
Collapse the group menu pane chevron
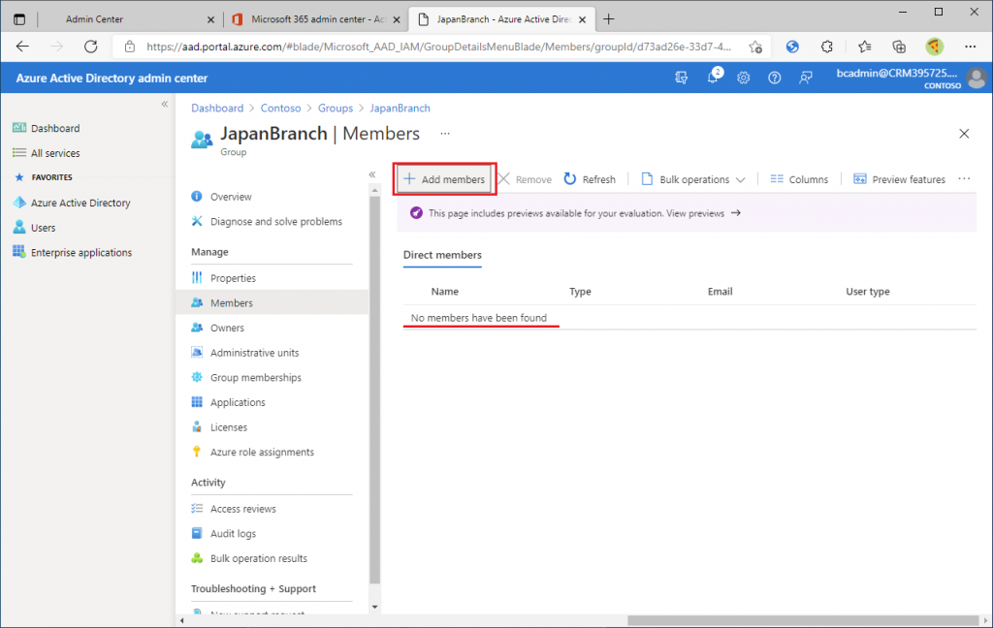[x=372, y=174]
